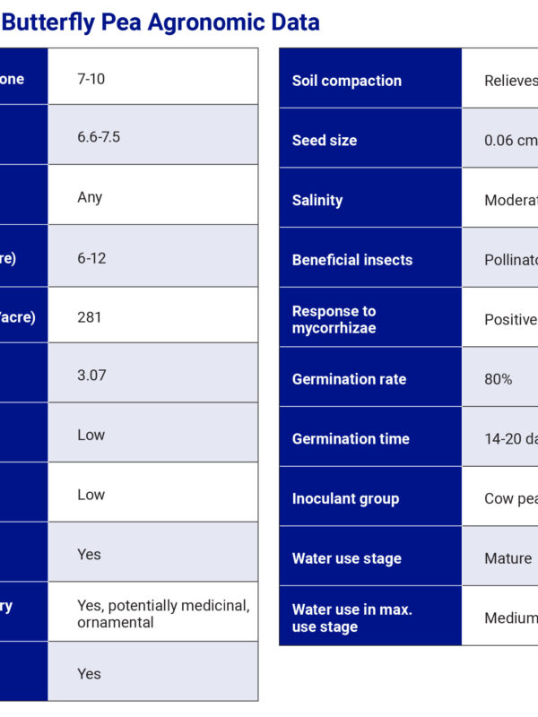Image resolution: width=538 pixels, height=717 pixels.
Task: Select the Salinity row header
Action: [317, 200]
